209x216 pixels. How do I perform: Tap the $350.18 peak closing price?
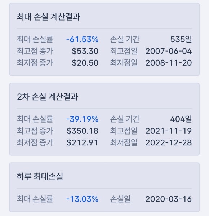click(83, 131)
